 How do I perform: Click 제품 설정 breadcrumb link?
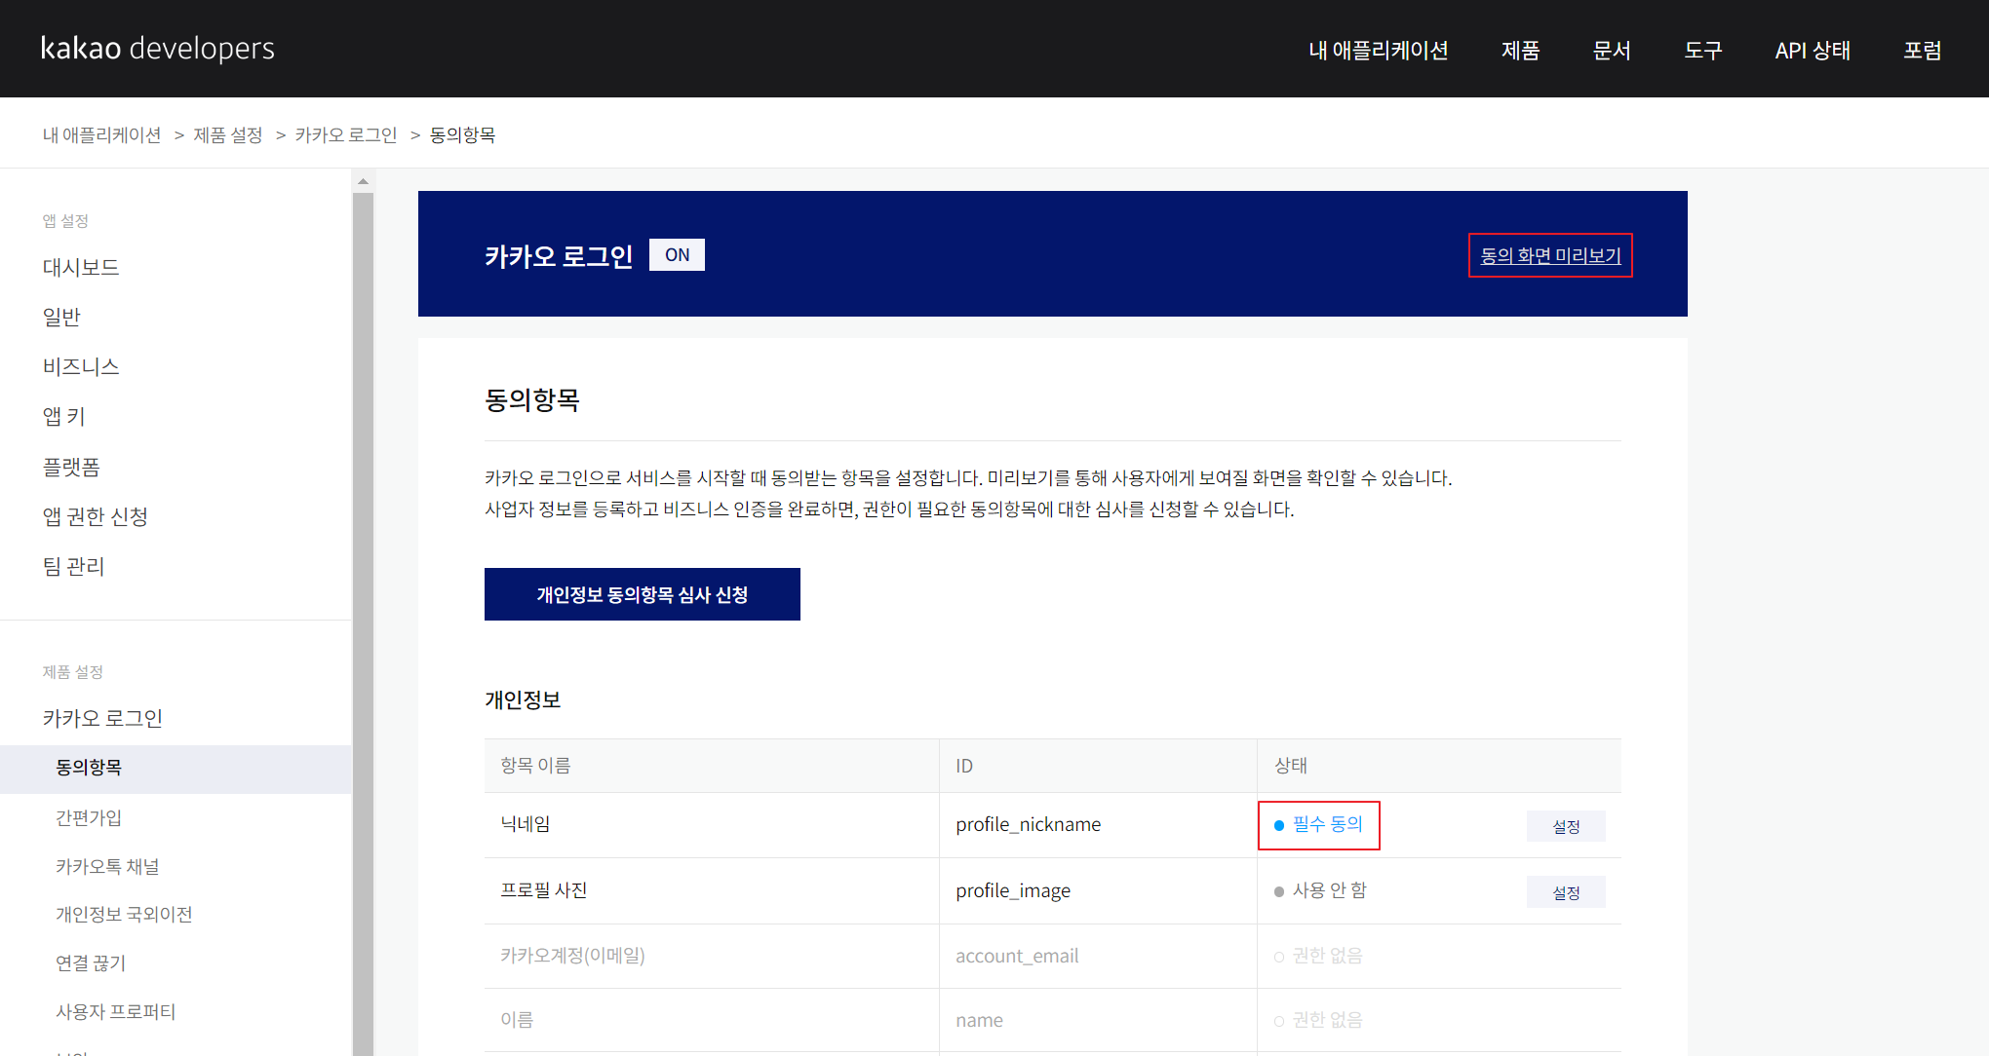(228, 135)
